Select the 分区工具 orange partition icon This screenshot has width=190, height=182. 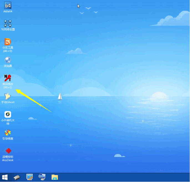tap(8, 42)
